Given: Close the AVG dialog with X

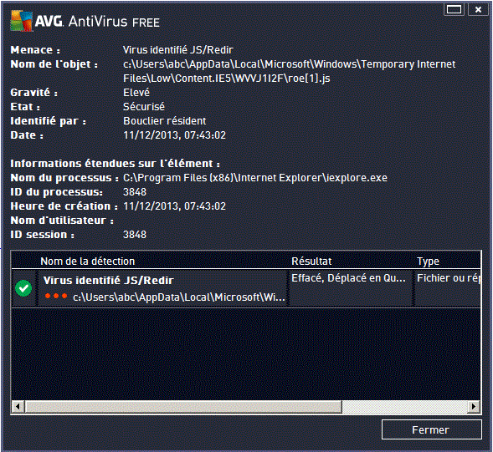Looking at the screenshot, I should coord(478,10).
